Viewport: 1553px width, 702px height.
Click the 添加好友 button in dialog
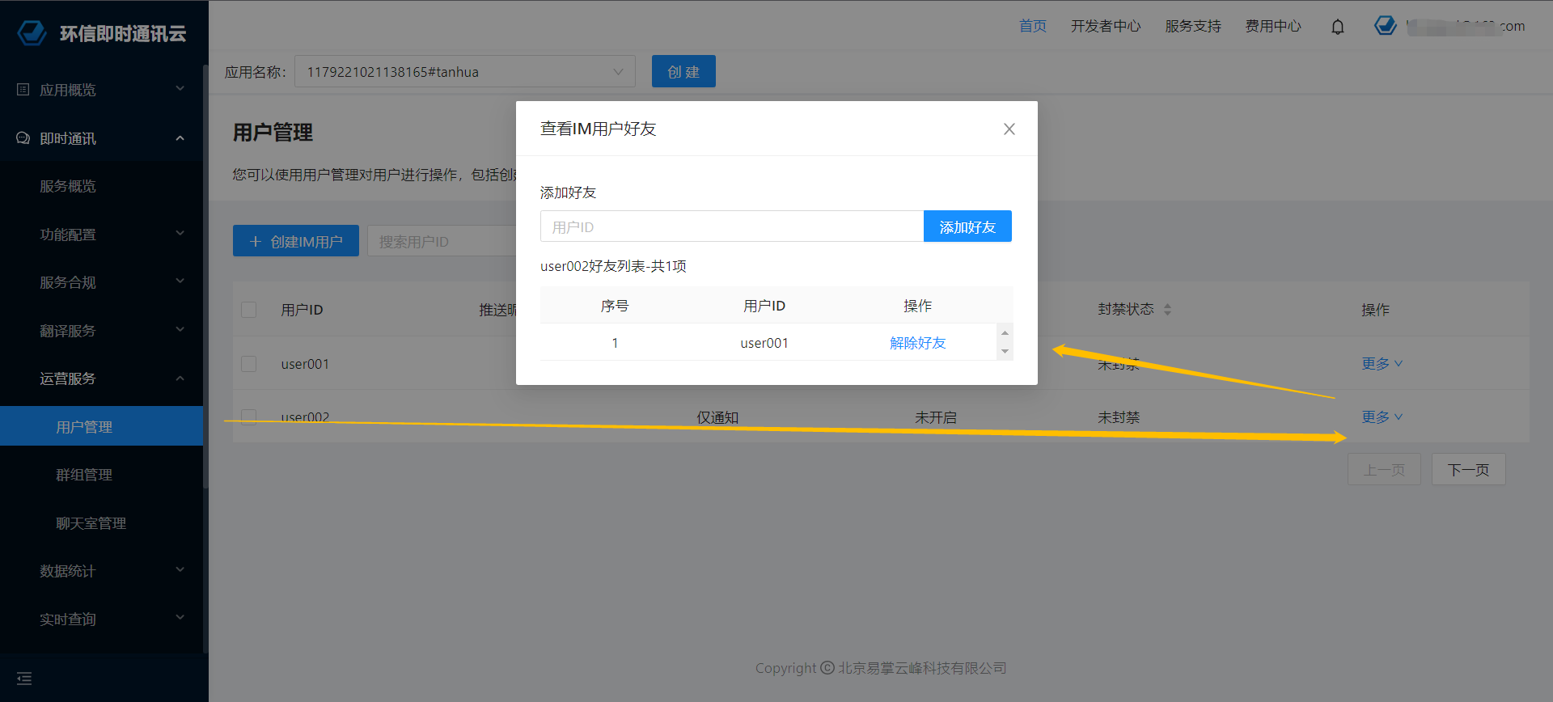(967, 226)
